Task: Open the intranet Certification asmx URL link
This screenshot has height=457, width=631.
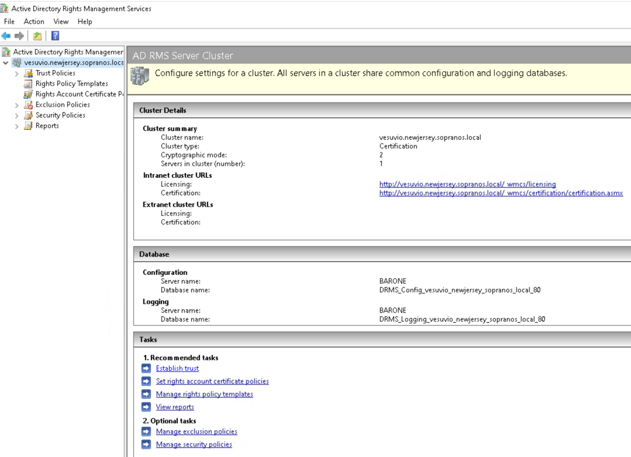Action: tap(501, 193)
